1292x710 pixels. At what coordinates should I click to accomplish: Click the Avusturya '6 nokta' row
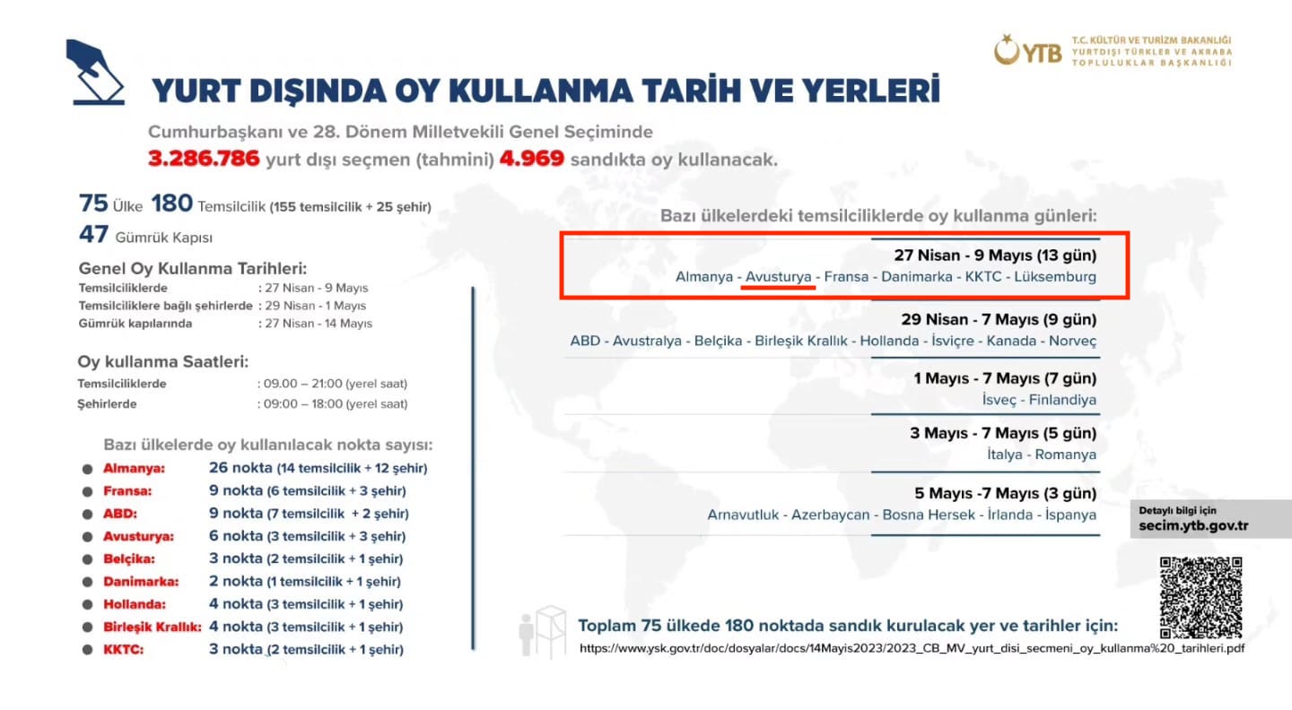243,536
